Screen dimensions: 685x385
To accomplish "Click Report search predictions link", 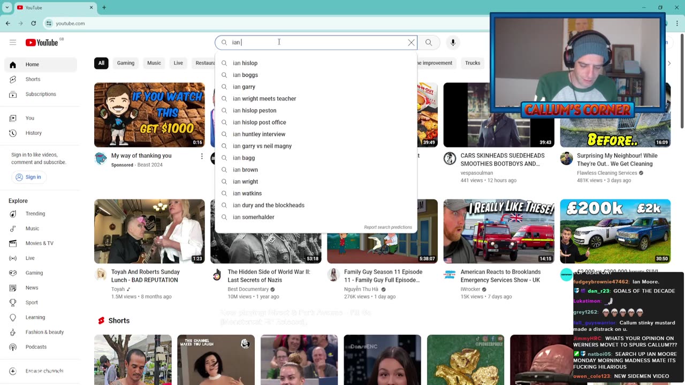I will [388, 227].
